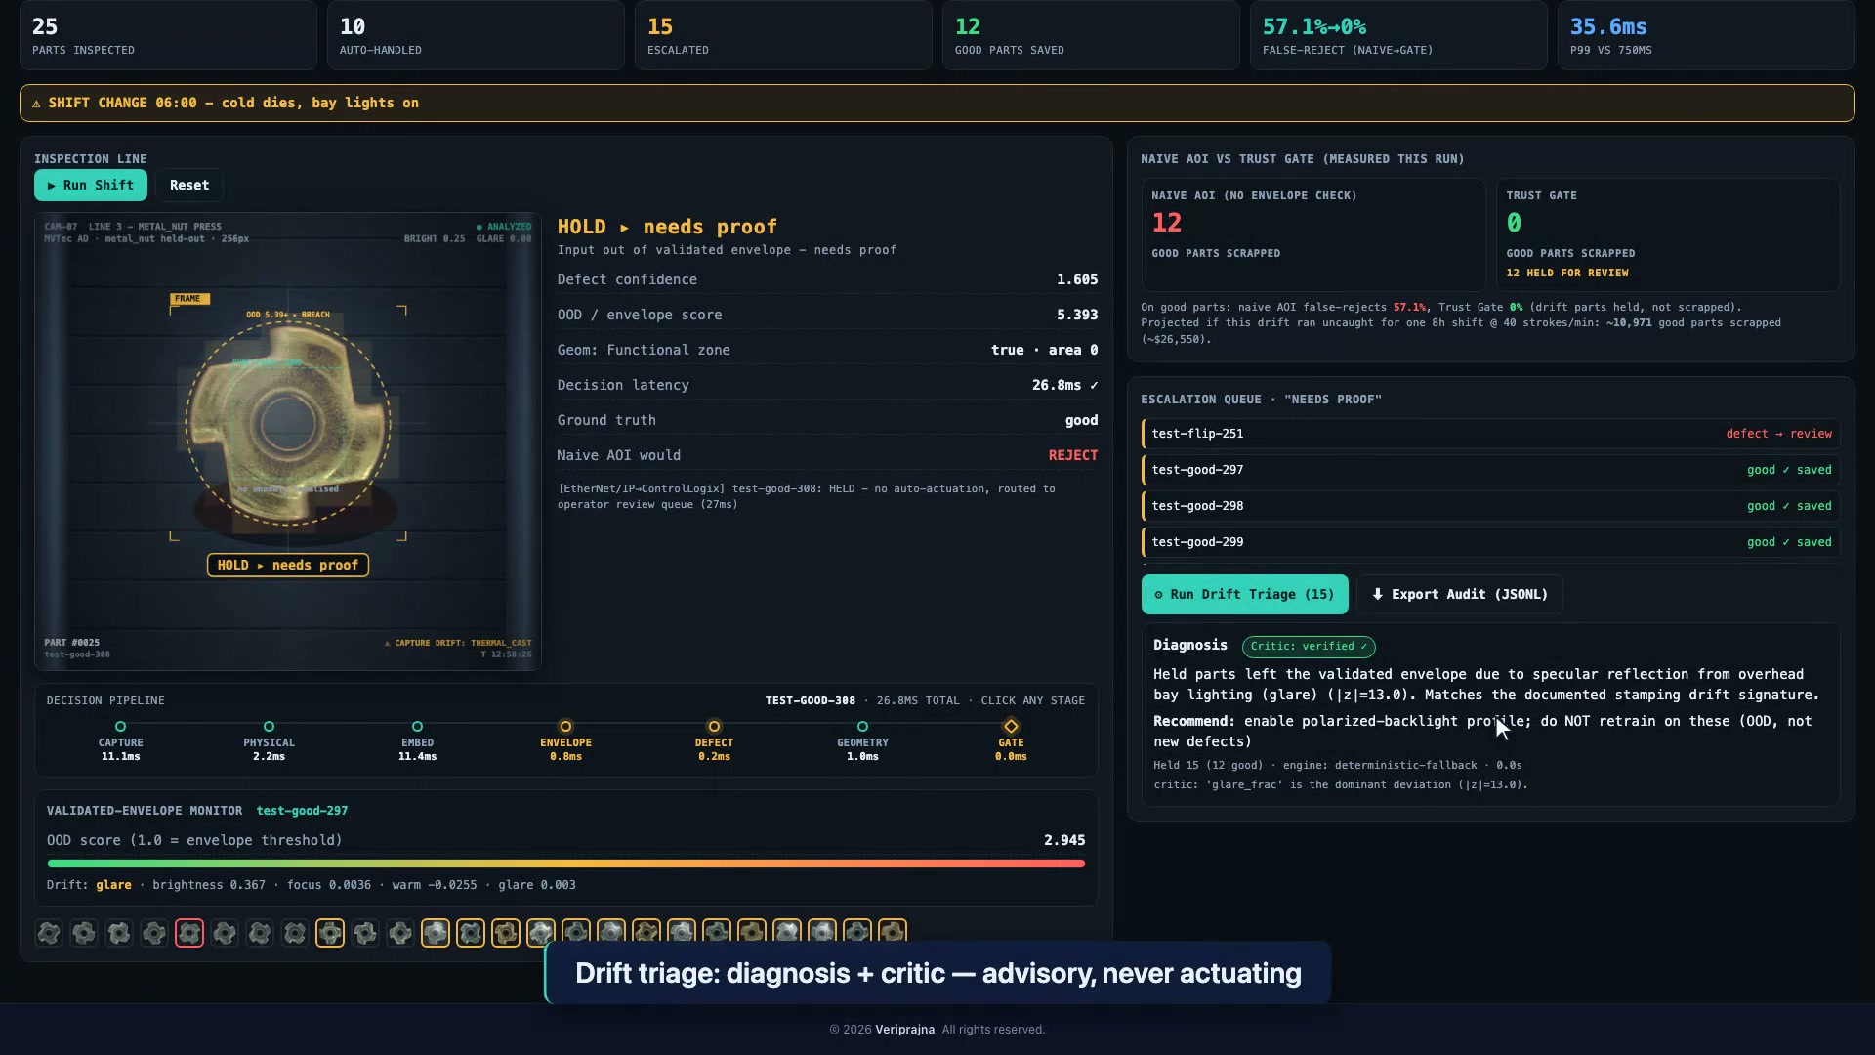The width and height of the screenshot is (1875, 1055).
Task: Select the PHYSICAL pipeline stage node
Action: coord(270,727)
